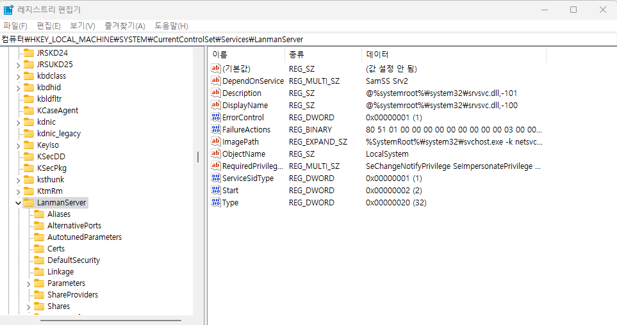Viewport: 617px width, 325px height.
Task: Click the folder icon for the Certs key
Action: coord(39,249)
